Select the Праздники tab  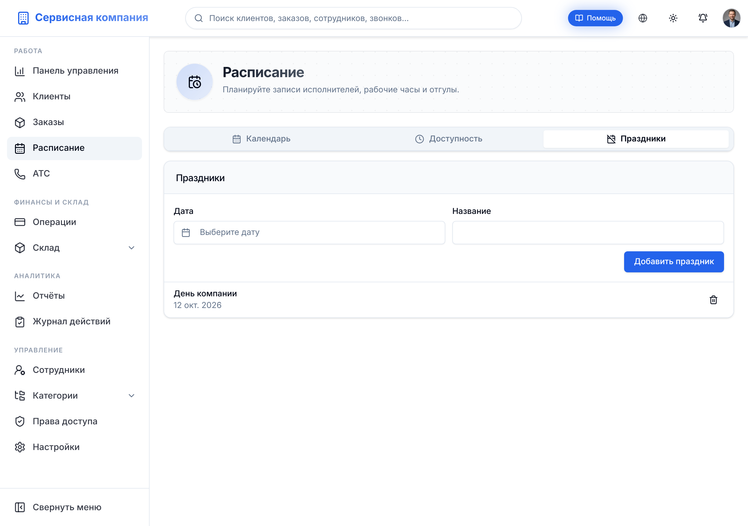click(636, 139)
